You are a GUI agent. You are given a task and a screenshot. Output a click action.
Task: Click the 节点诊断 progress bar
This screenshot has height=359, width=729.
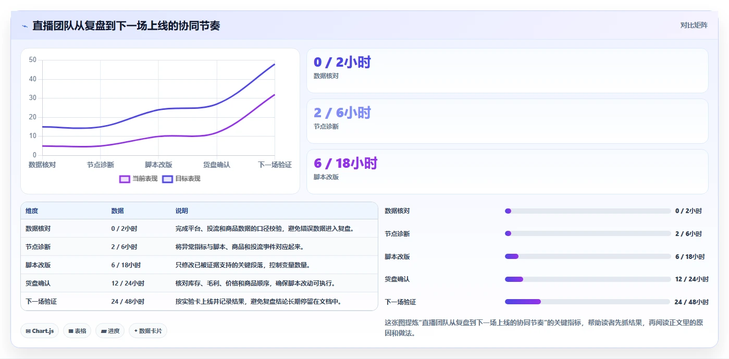[588, 233]
